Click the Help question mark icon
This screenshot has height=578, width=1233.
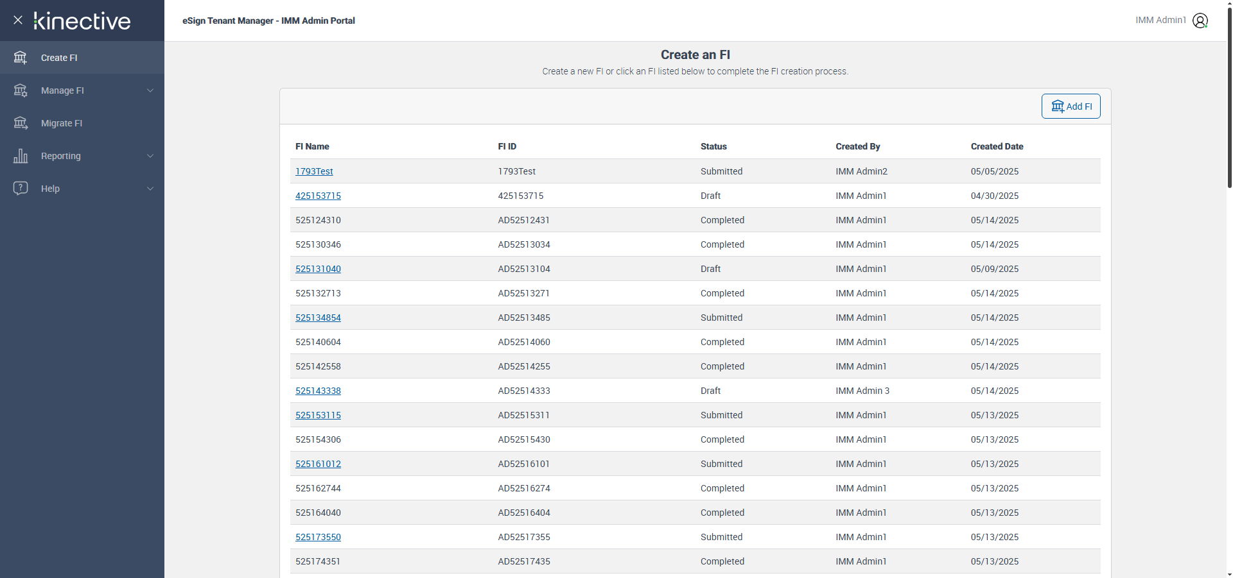(21, 188)
